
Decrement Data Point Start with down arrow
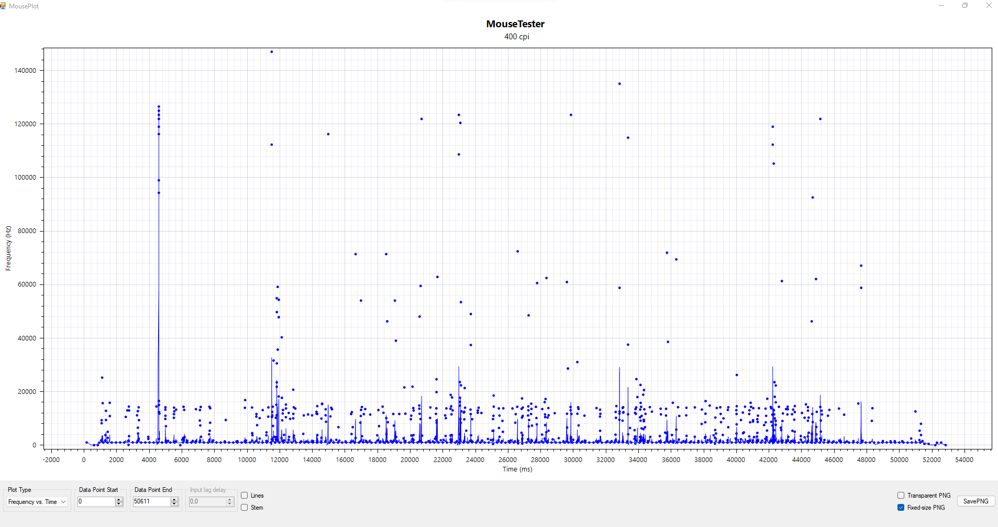(x=119, y=504)
